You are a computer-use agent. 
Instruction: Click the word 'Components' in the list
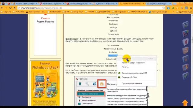113,34
